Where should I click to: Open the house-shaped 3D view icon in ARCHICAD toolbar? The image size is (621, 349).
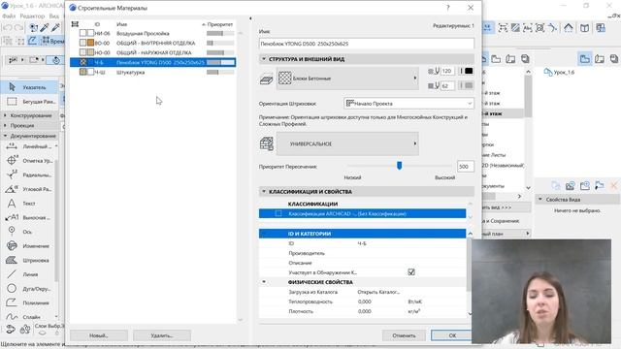coord(569,28)
